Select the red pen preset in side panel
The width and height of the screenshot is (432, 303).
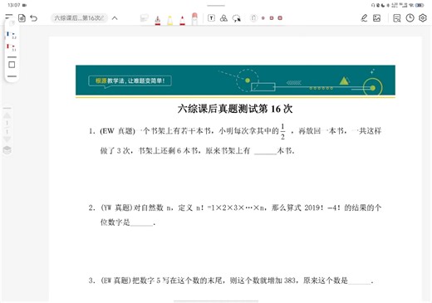[12, 47]
